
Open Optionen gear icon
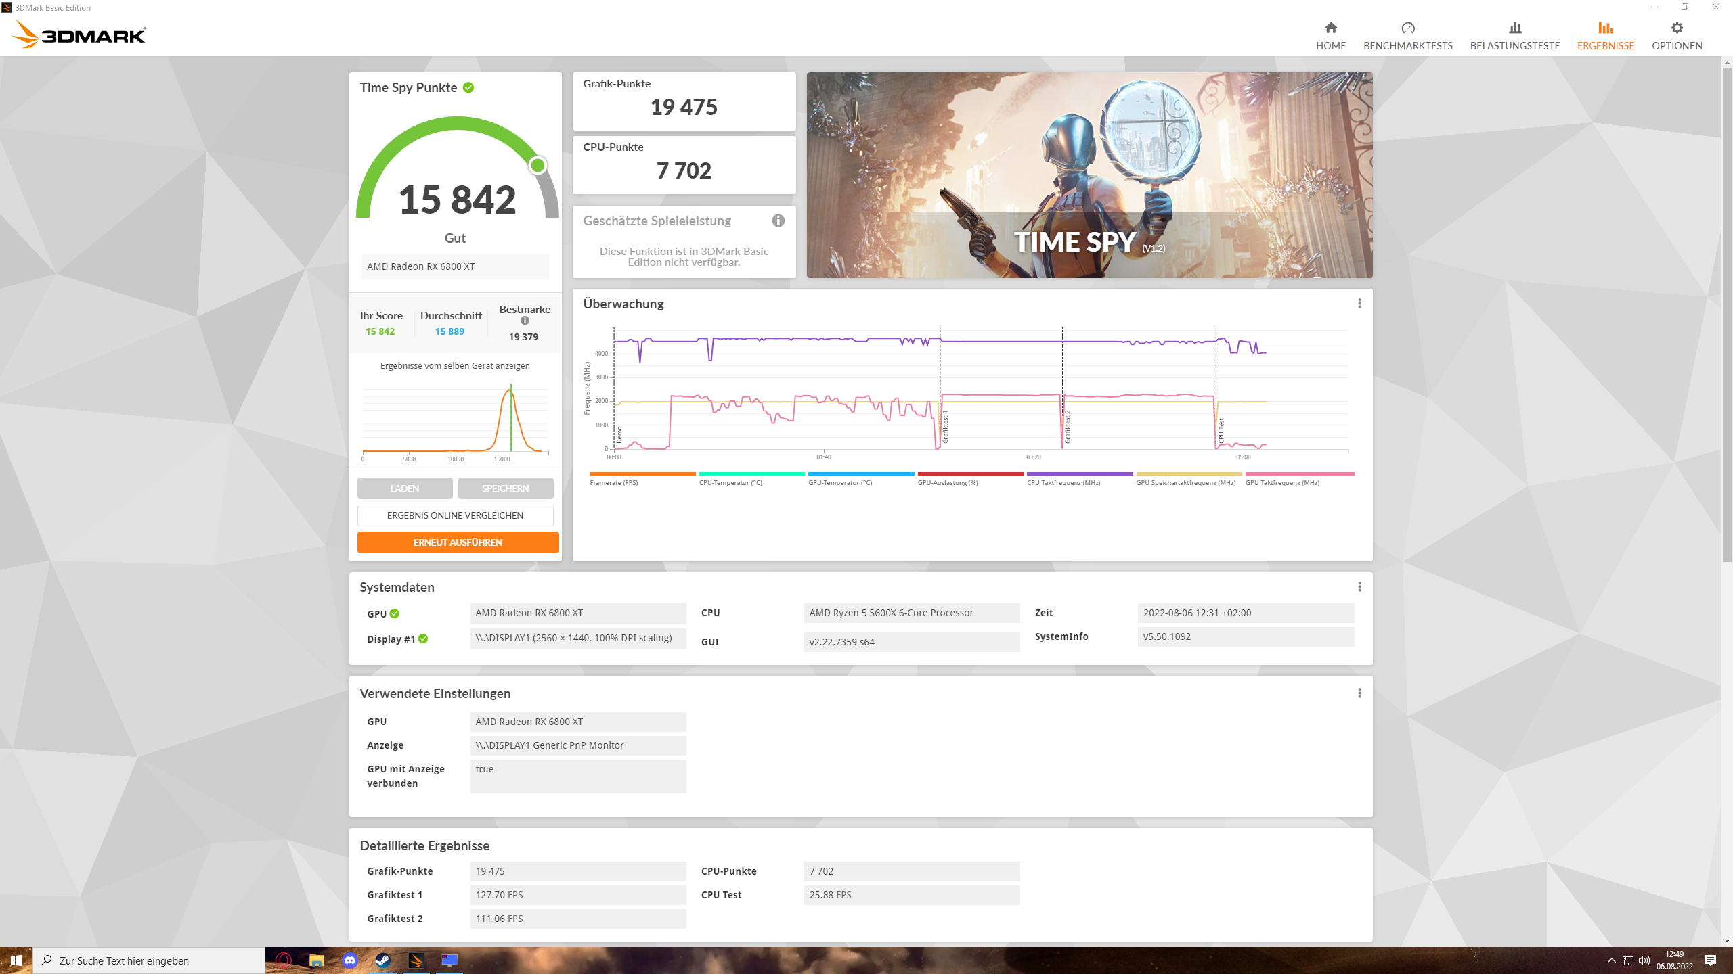(1676, 28)
